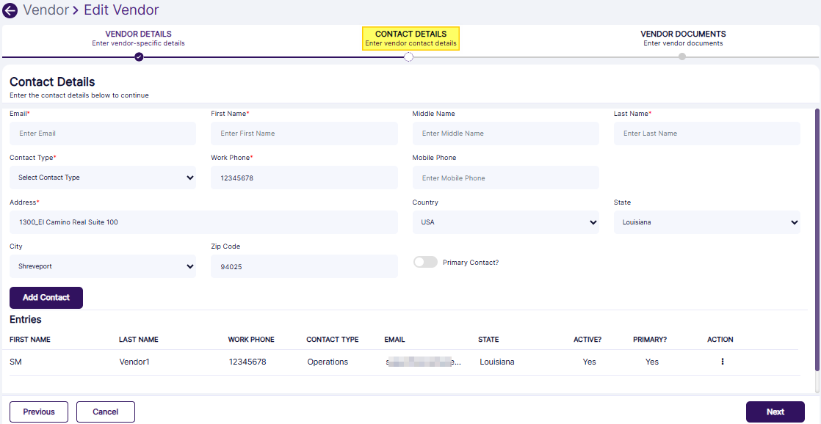Select the highlighted Contact Details tab

[x=410, y=38]
